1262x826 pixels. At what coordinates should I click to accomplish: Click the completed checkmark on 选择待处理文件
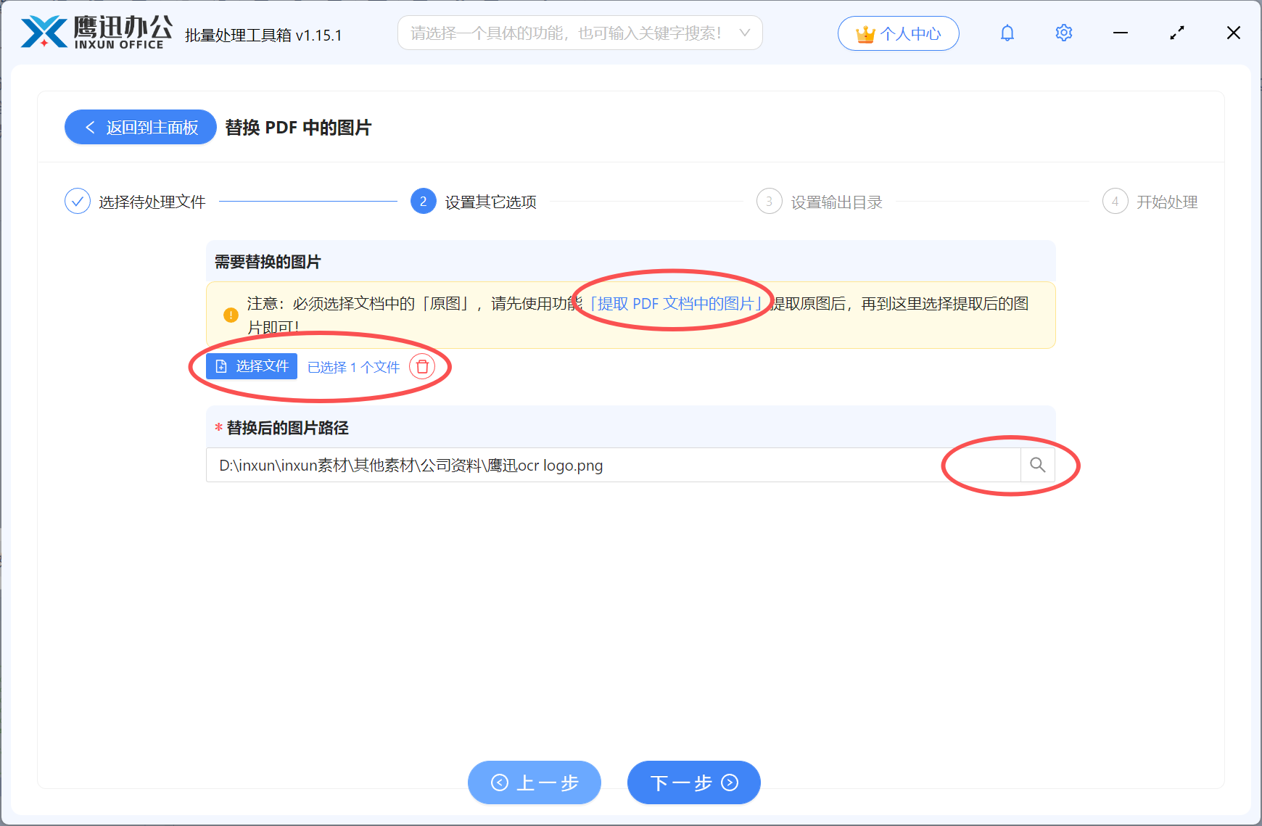click(78, 201)
